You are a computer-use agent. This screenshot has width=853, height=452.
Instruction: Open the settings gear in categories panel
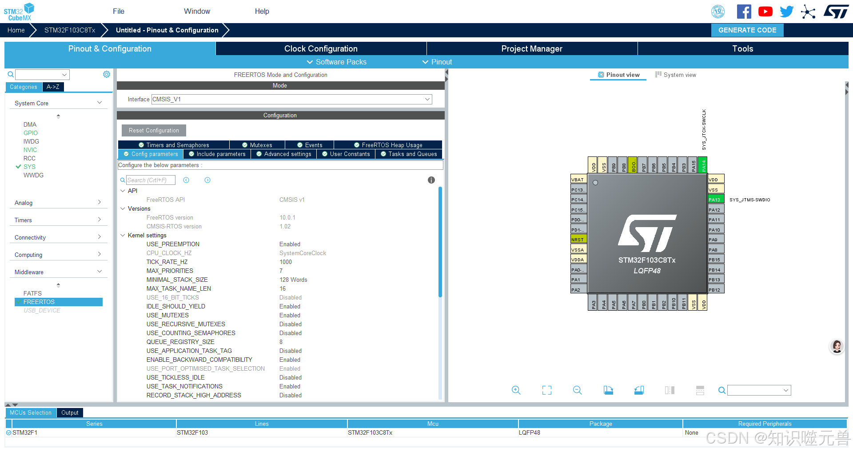tap(107, 74)
